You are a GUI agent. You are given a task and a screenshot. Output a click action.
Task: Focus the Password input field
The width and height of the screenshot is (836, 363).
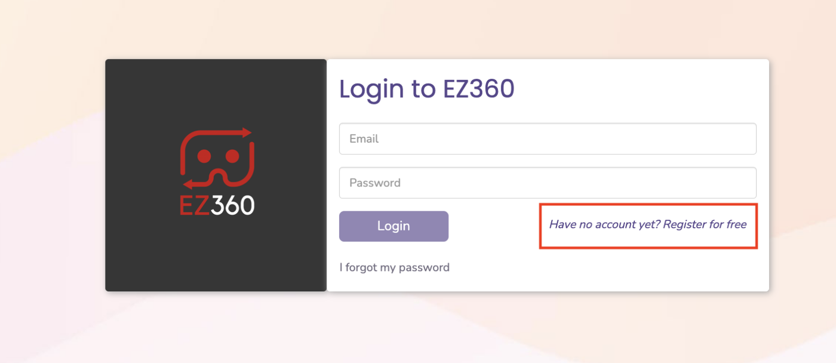tap(548, 183)
